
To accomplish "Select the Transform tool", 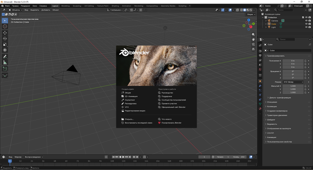I will [x=5, y=50].
